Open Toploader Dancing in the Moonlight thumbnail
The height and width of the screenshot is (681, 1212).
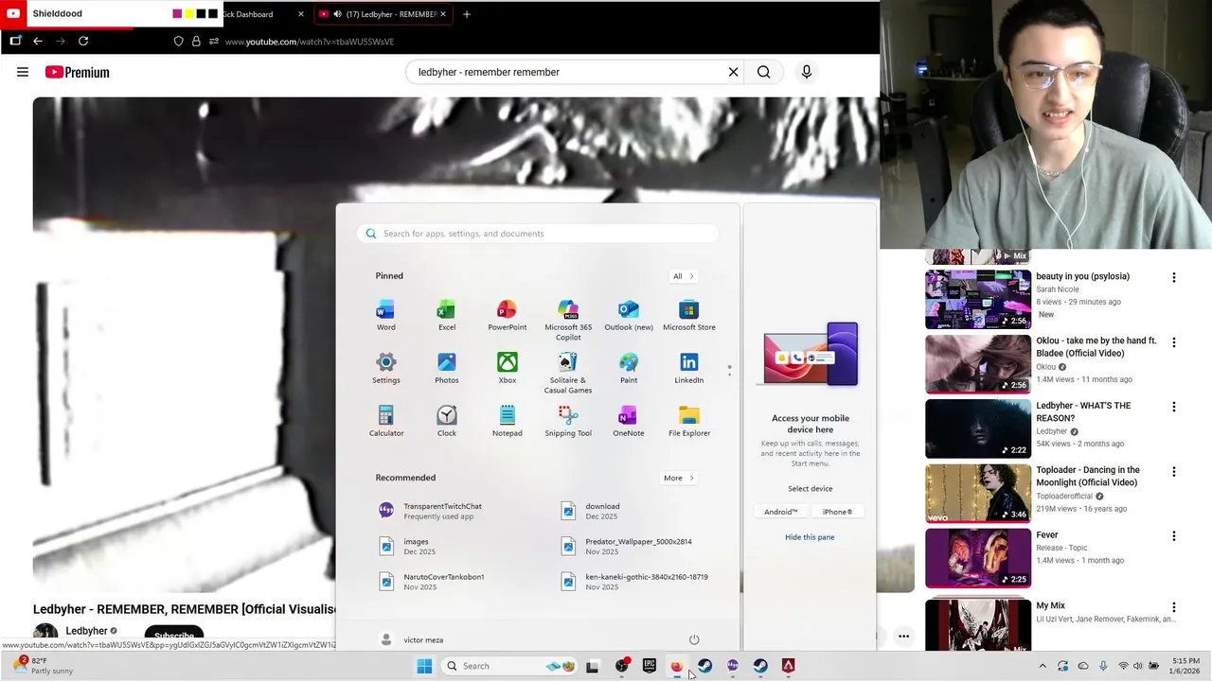click(x=978, y=493)
